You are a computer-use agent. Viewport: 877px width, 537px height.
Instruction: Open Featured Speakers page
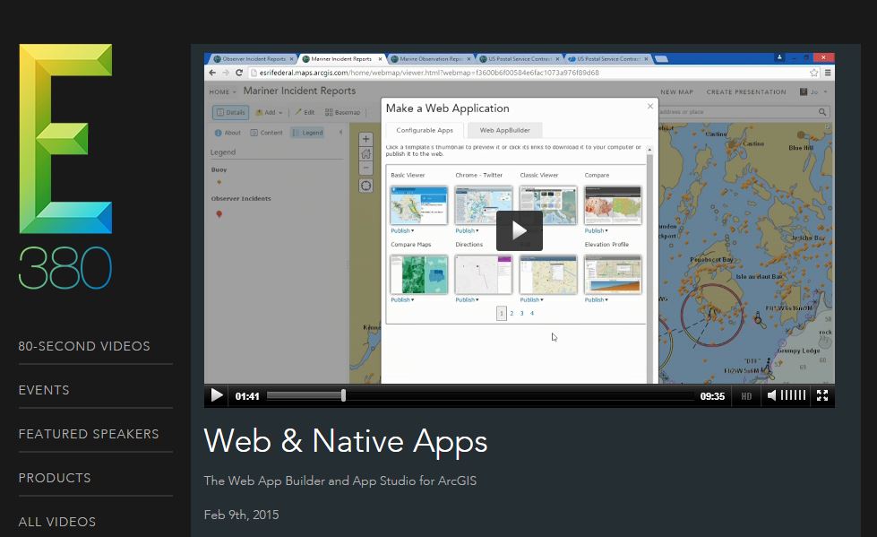point(89,434)
